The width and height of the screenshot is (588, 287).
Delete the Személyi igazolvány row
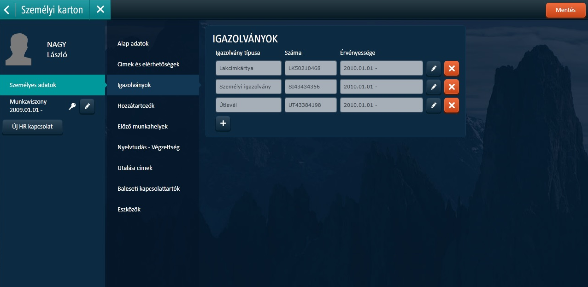451,87
